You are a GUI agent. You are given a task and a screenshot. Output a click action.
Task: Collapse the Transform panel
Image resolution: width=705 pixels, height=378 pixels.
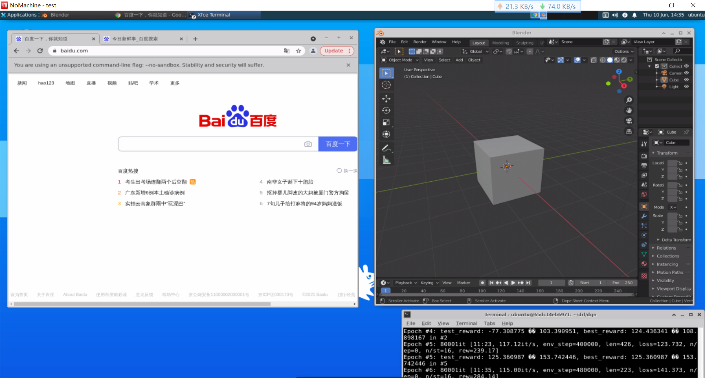666,153
